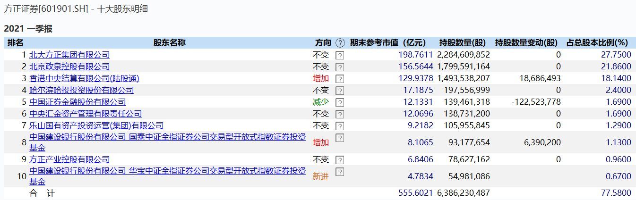Click market value 198.7611

click(416, 55)
